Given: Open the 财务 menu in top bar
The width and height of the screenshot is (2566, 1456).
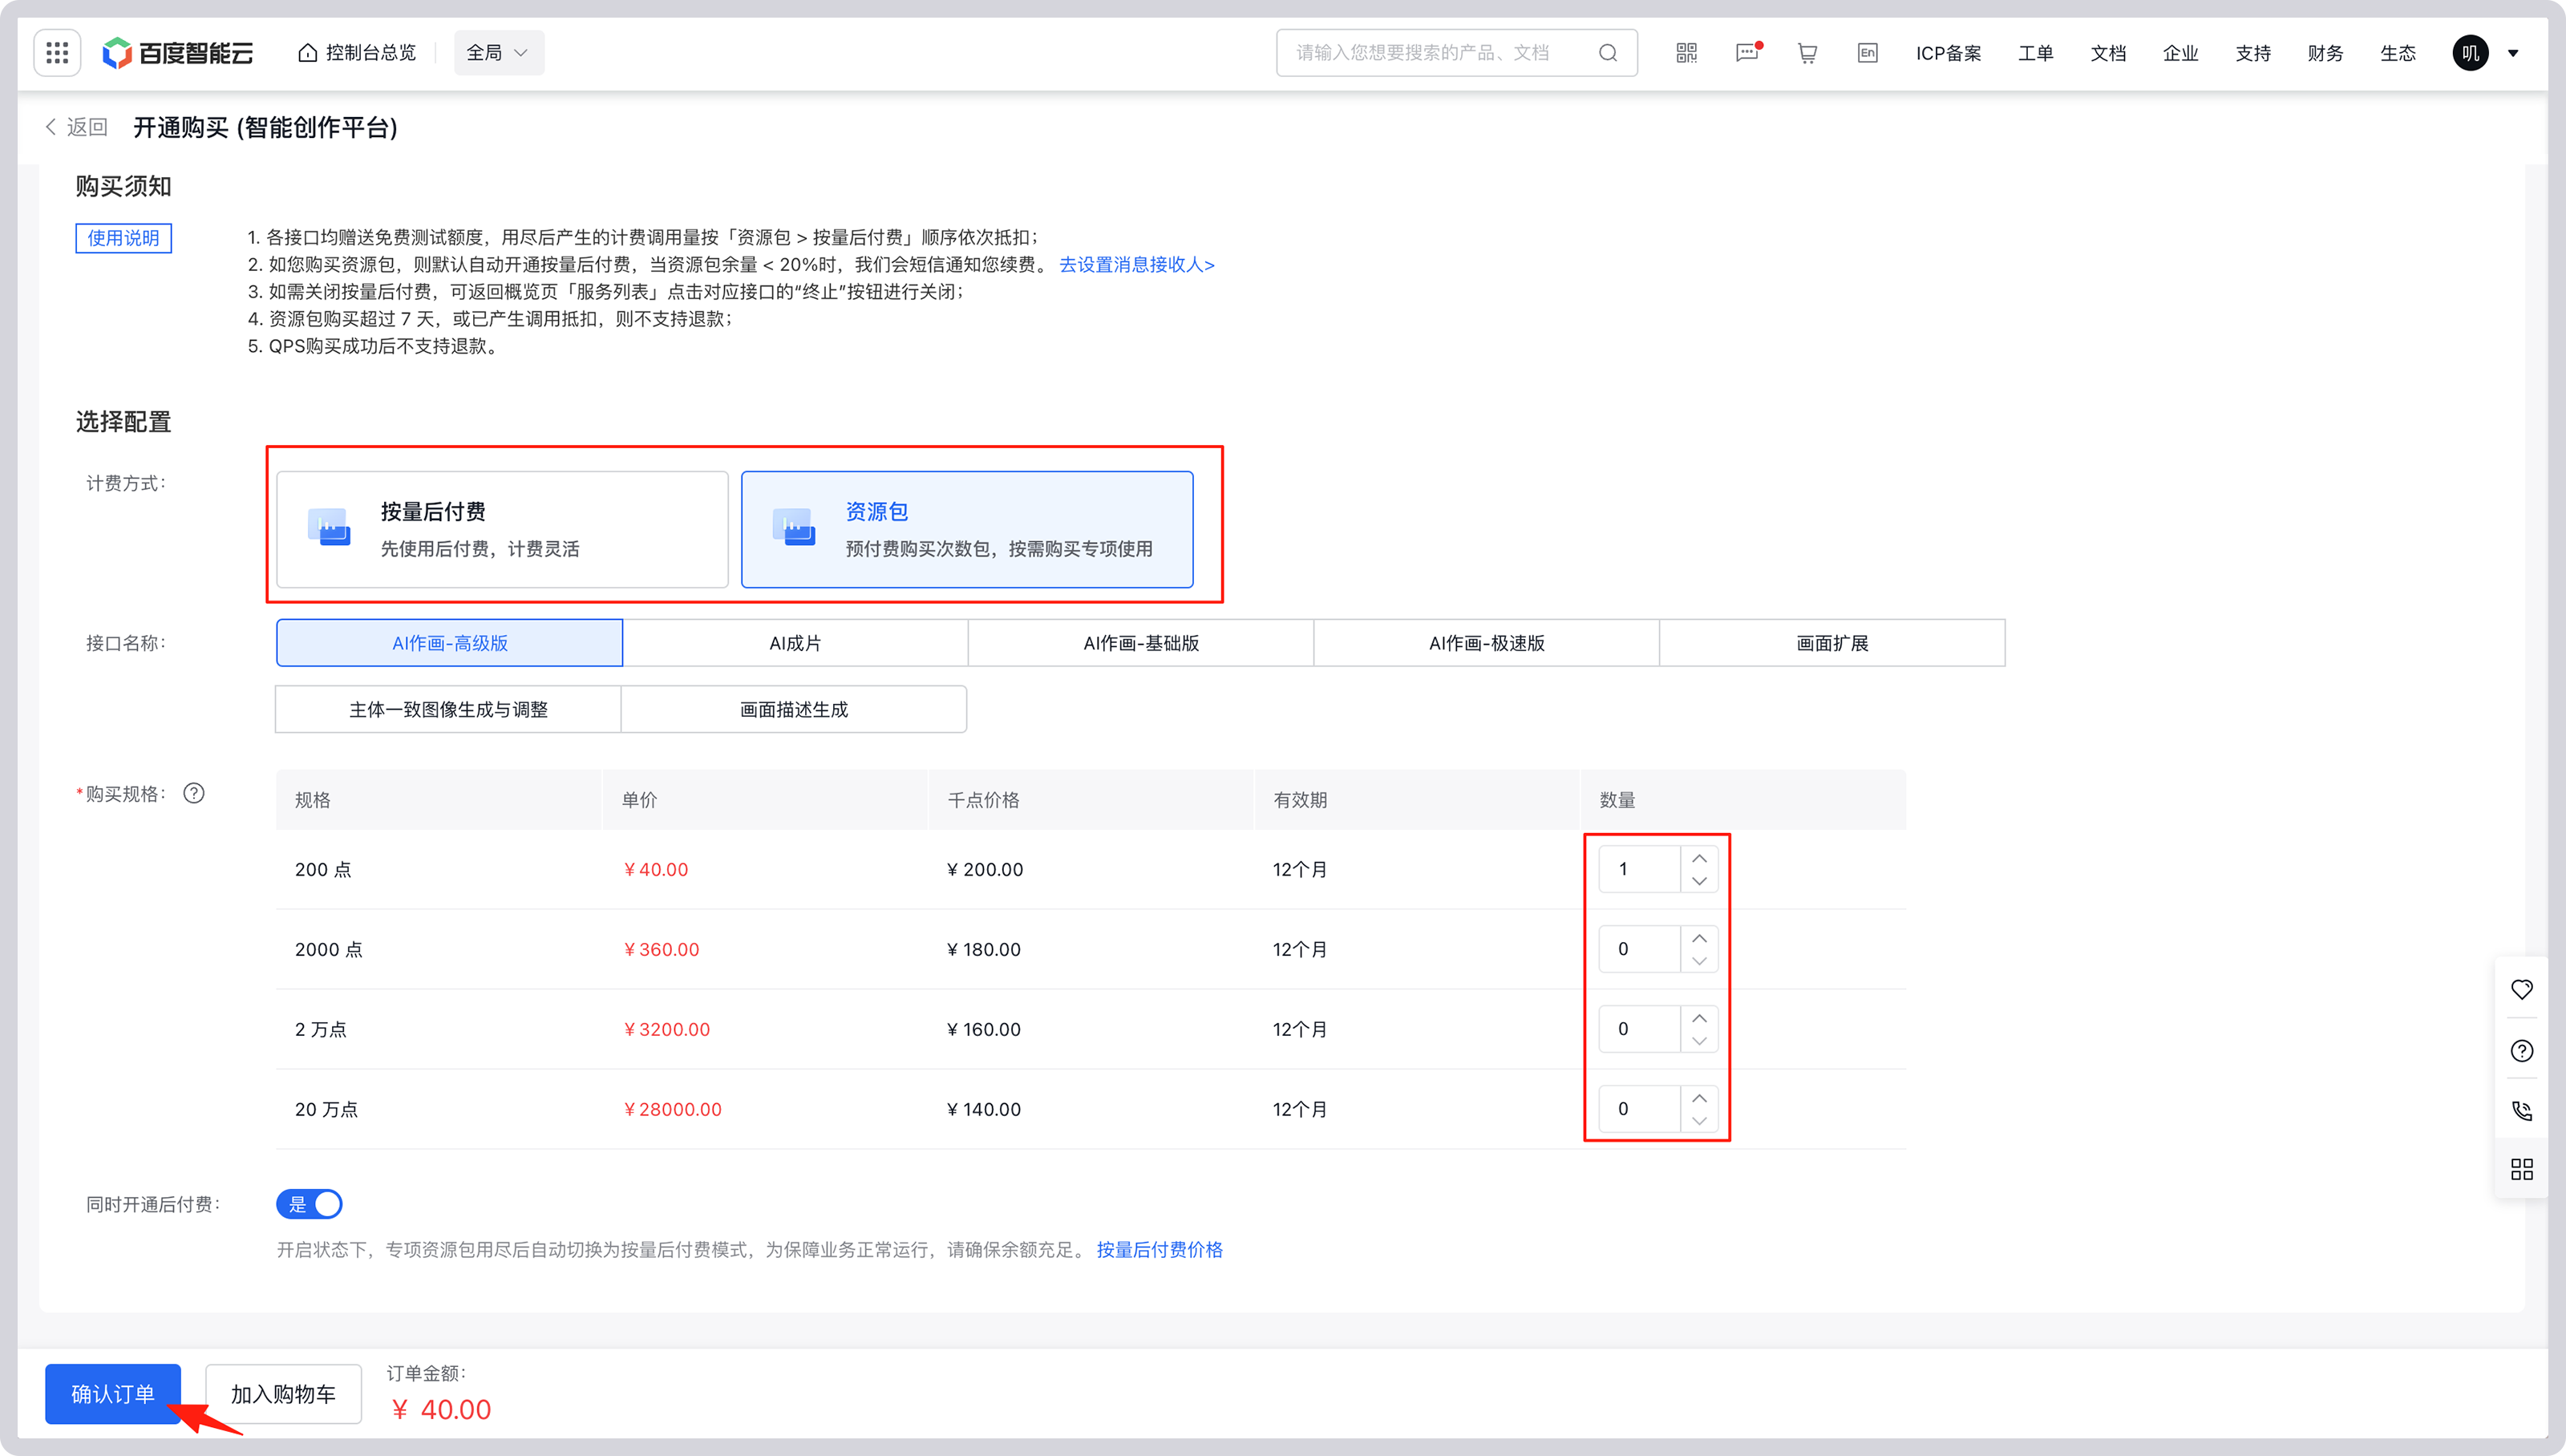Looking at the screenshot, I should tap(2325, 53).
